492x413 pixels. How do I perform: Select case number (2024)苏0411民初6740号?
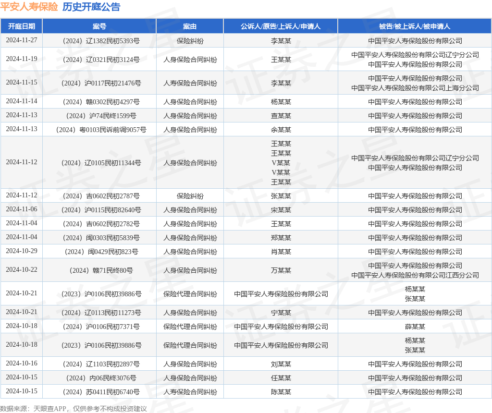(x=101, y=392)
